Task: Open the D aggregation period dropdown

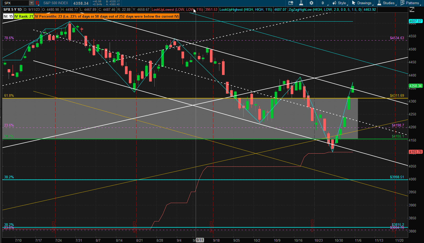Action: click(x=323, y=3)
